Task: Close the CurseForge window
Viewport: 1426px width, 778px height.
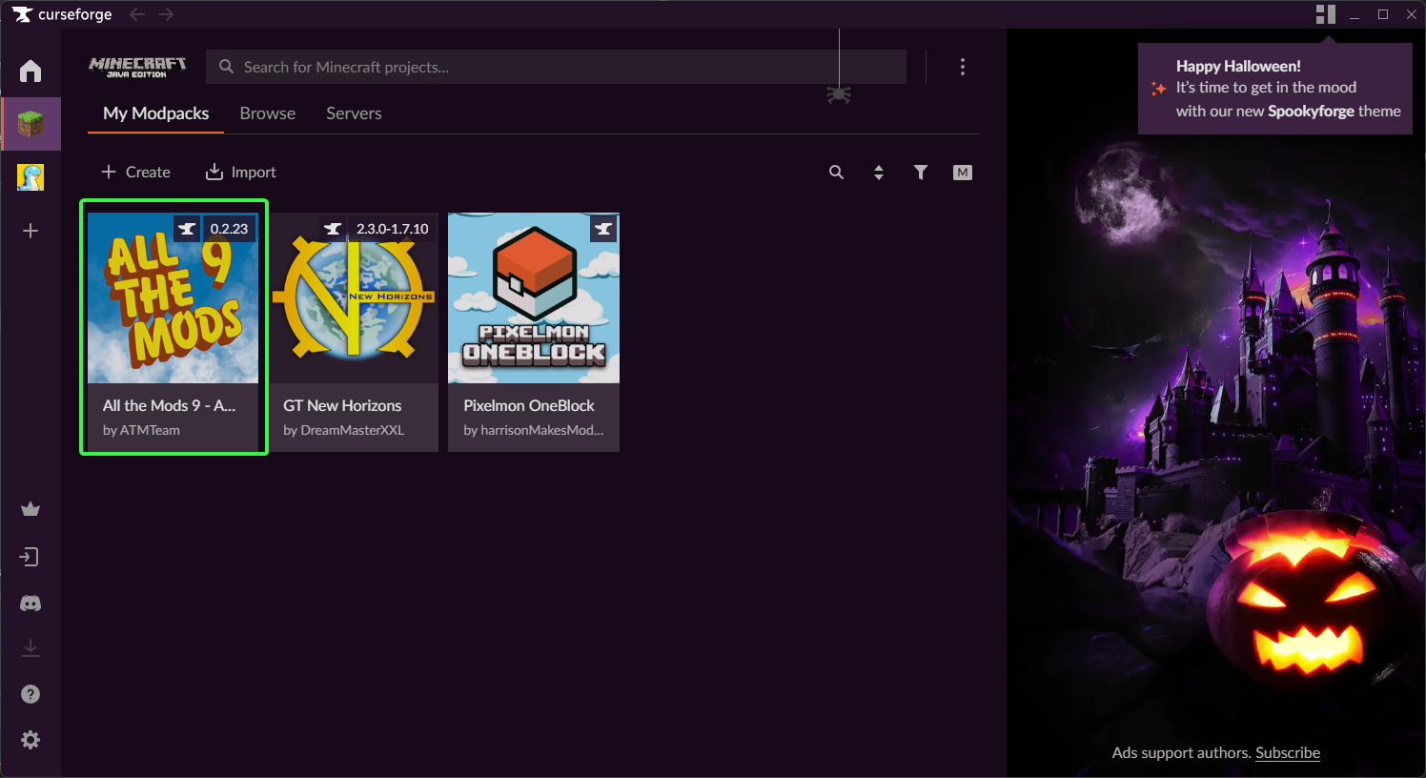Action: [x=1412, y=14]
